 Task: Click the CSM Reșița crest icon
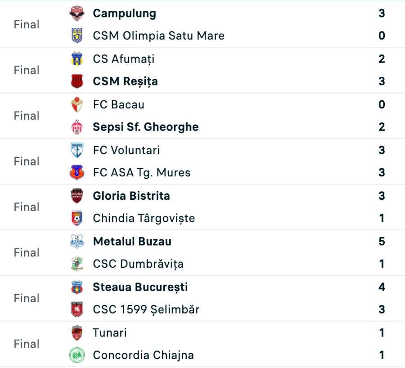(77, 81)
